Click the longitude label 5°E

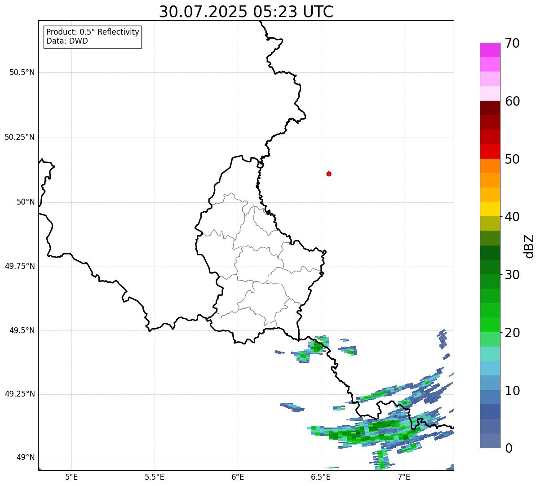tap(71, 477)
